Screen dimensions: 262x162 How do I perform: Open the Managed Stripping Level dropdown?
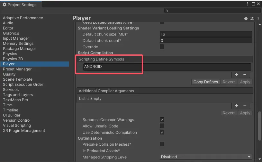click(206, 157)
